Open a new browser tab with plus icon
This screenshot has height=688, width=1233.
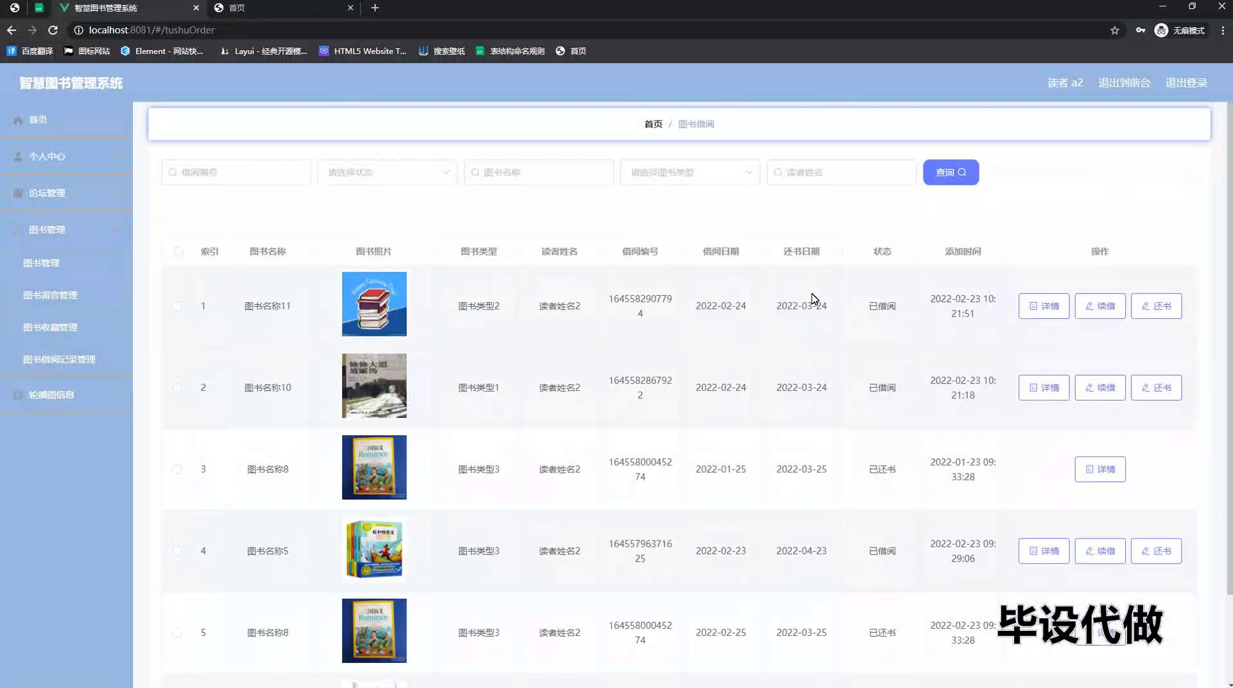[x=375, y=8]
